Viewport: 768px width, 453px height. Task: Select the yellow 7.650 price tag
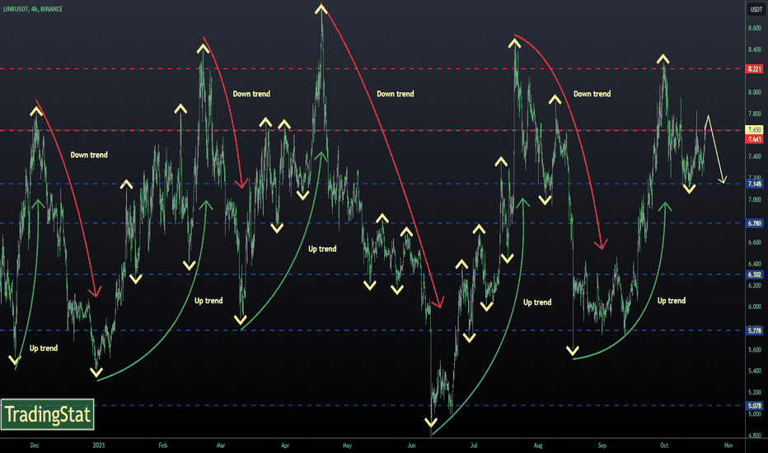coord(755,130)
